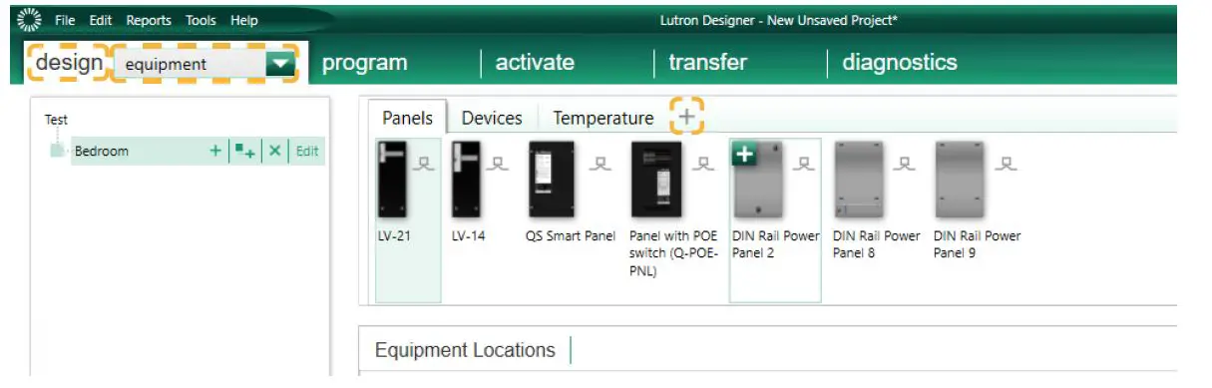1212x388 pixels.
Task: Click Edit on the Bedroom row
Action: click(x=307, y=152)
